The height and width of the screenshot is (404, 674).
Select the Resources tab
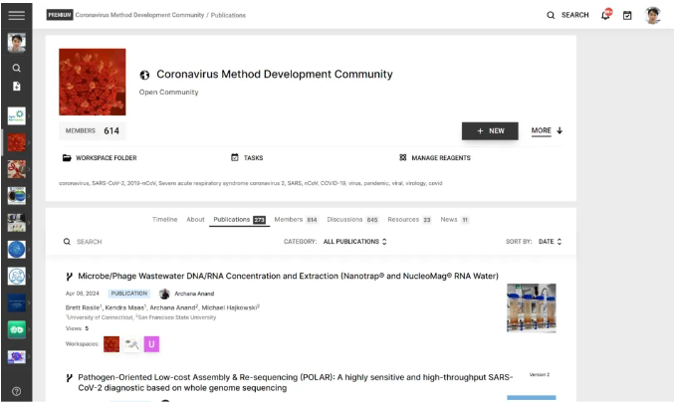coord(409,219)
